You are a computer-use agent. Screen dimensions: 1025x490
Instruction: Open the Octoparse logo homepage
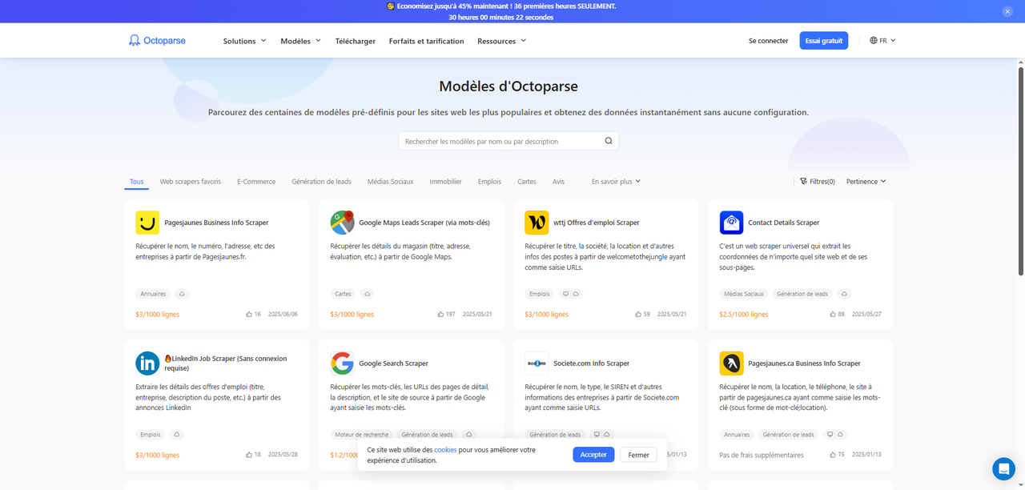157,40
